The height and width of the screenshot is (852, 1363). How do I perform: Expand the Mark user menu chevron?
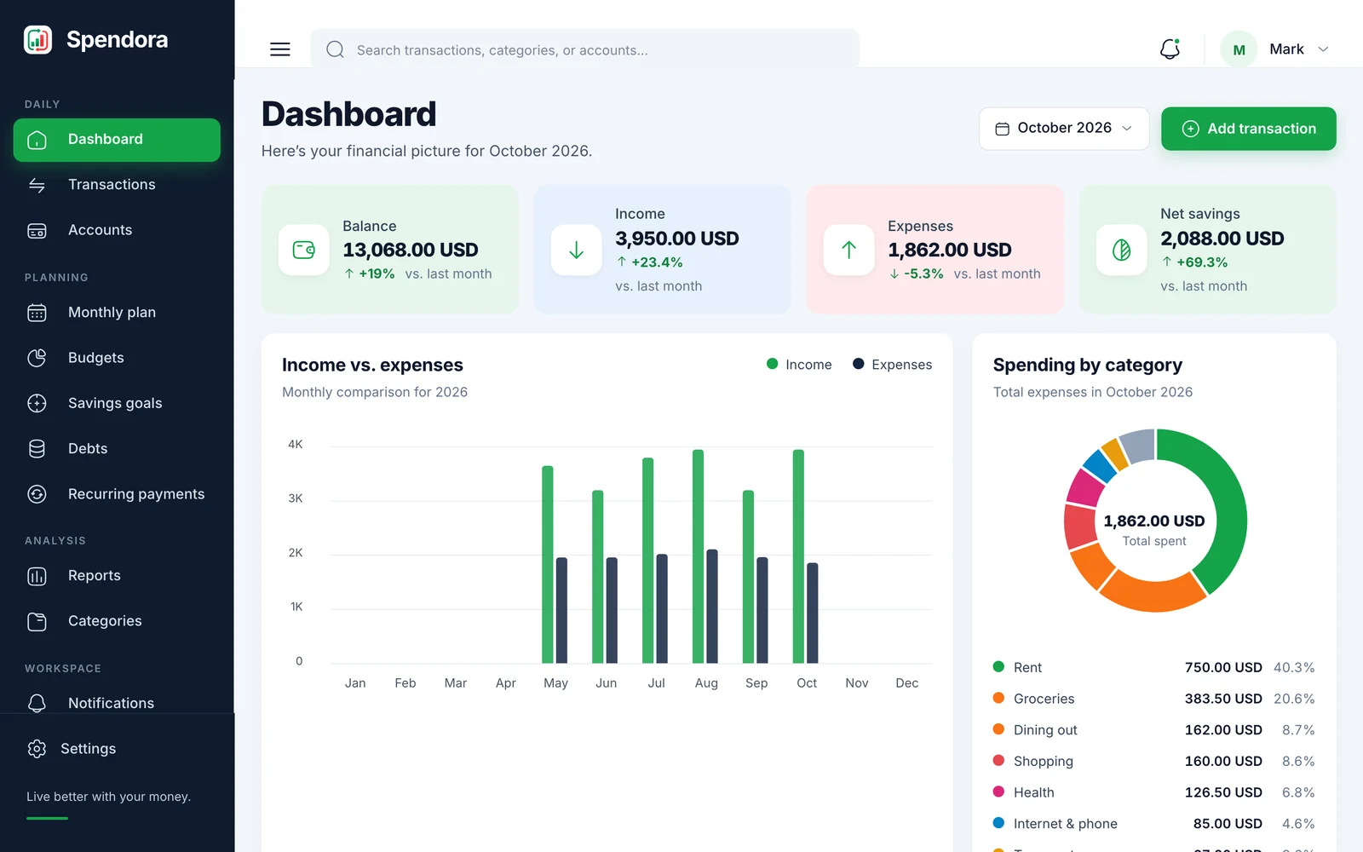[x=1323, y=49]
